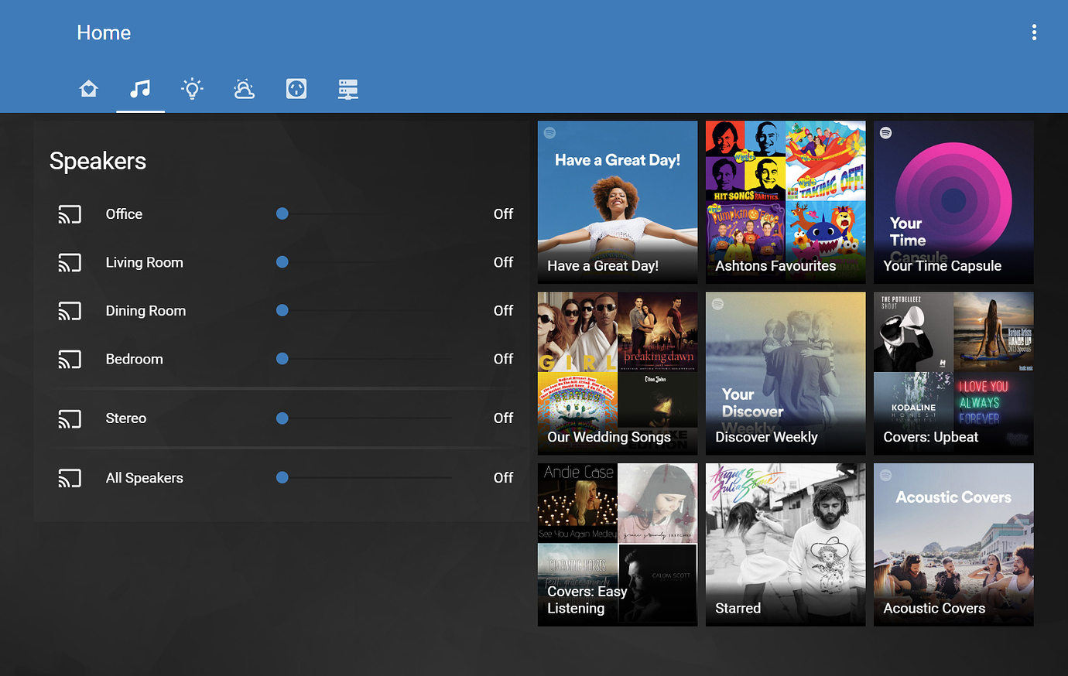This screenshot has height=676, width=1068.
Task: Toggle the All Speakers Off switch
Action: (503, 478)
